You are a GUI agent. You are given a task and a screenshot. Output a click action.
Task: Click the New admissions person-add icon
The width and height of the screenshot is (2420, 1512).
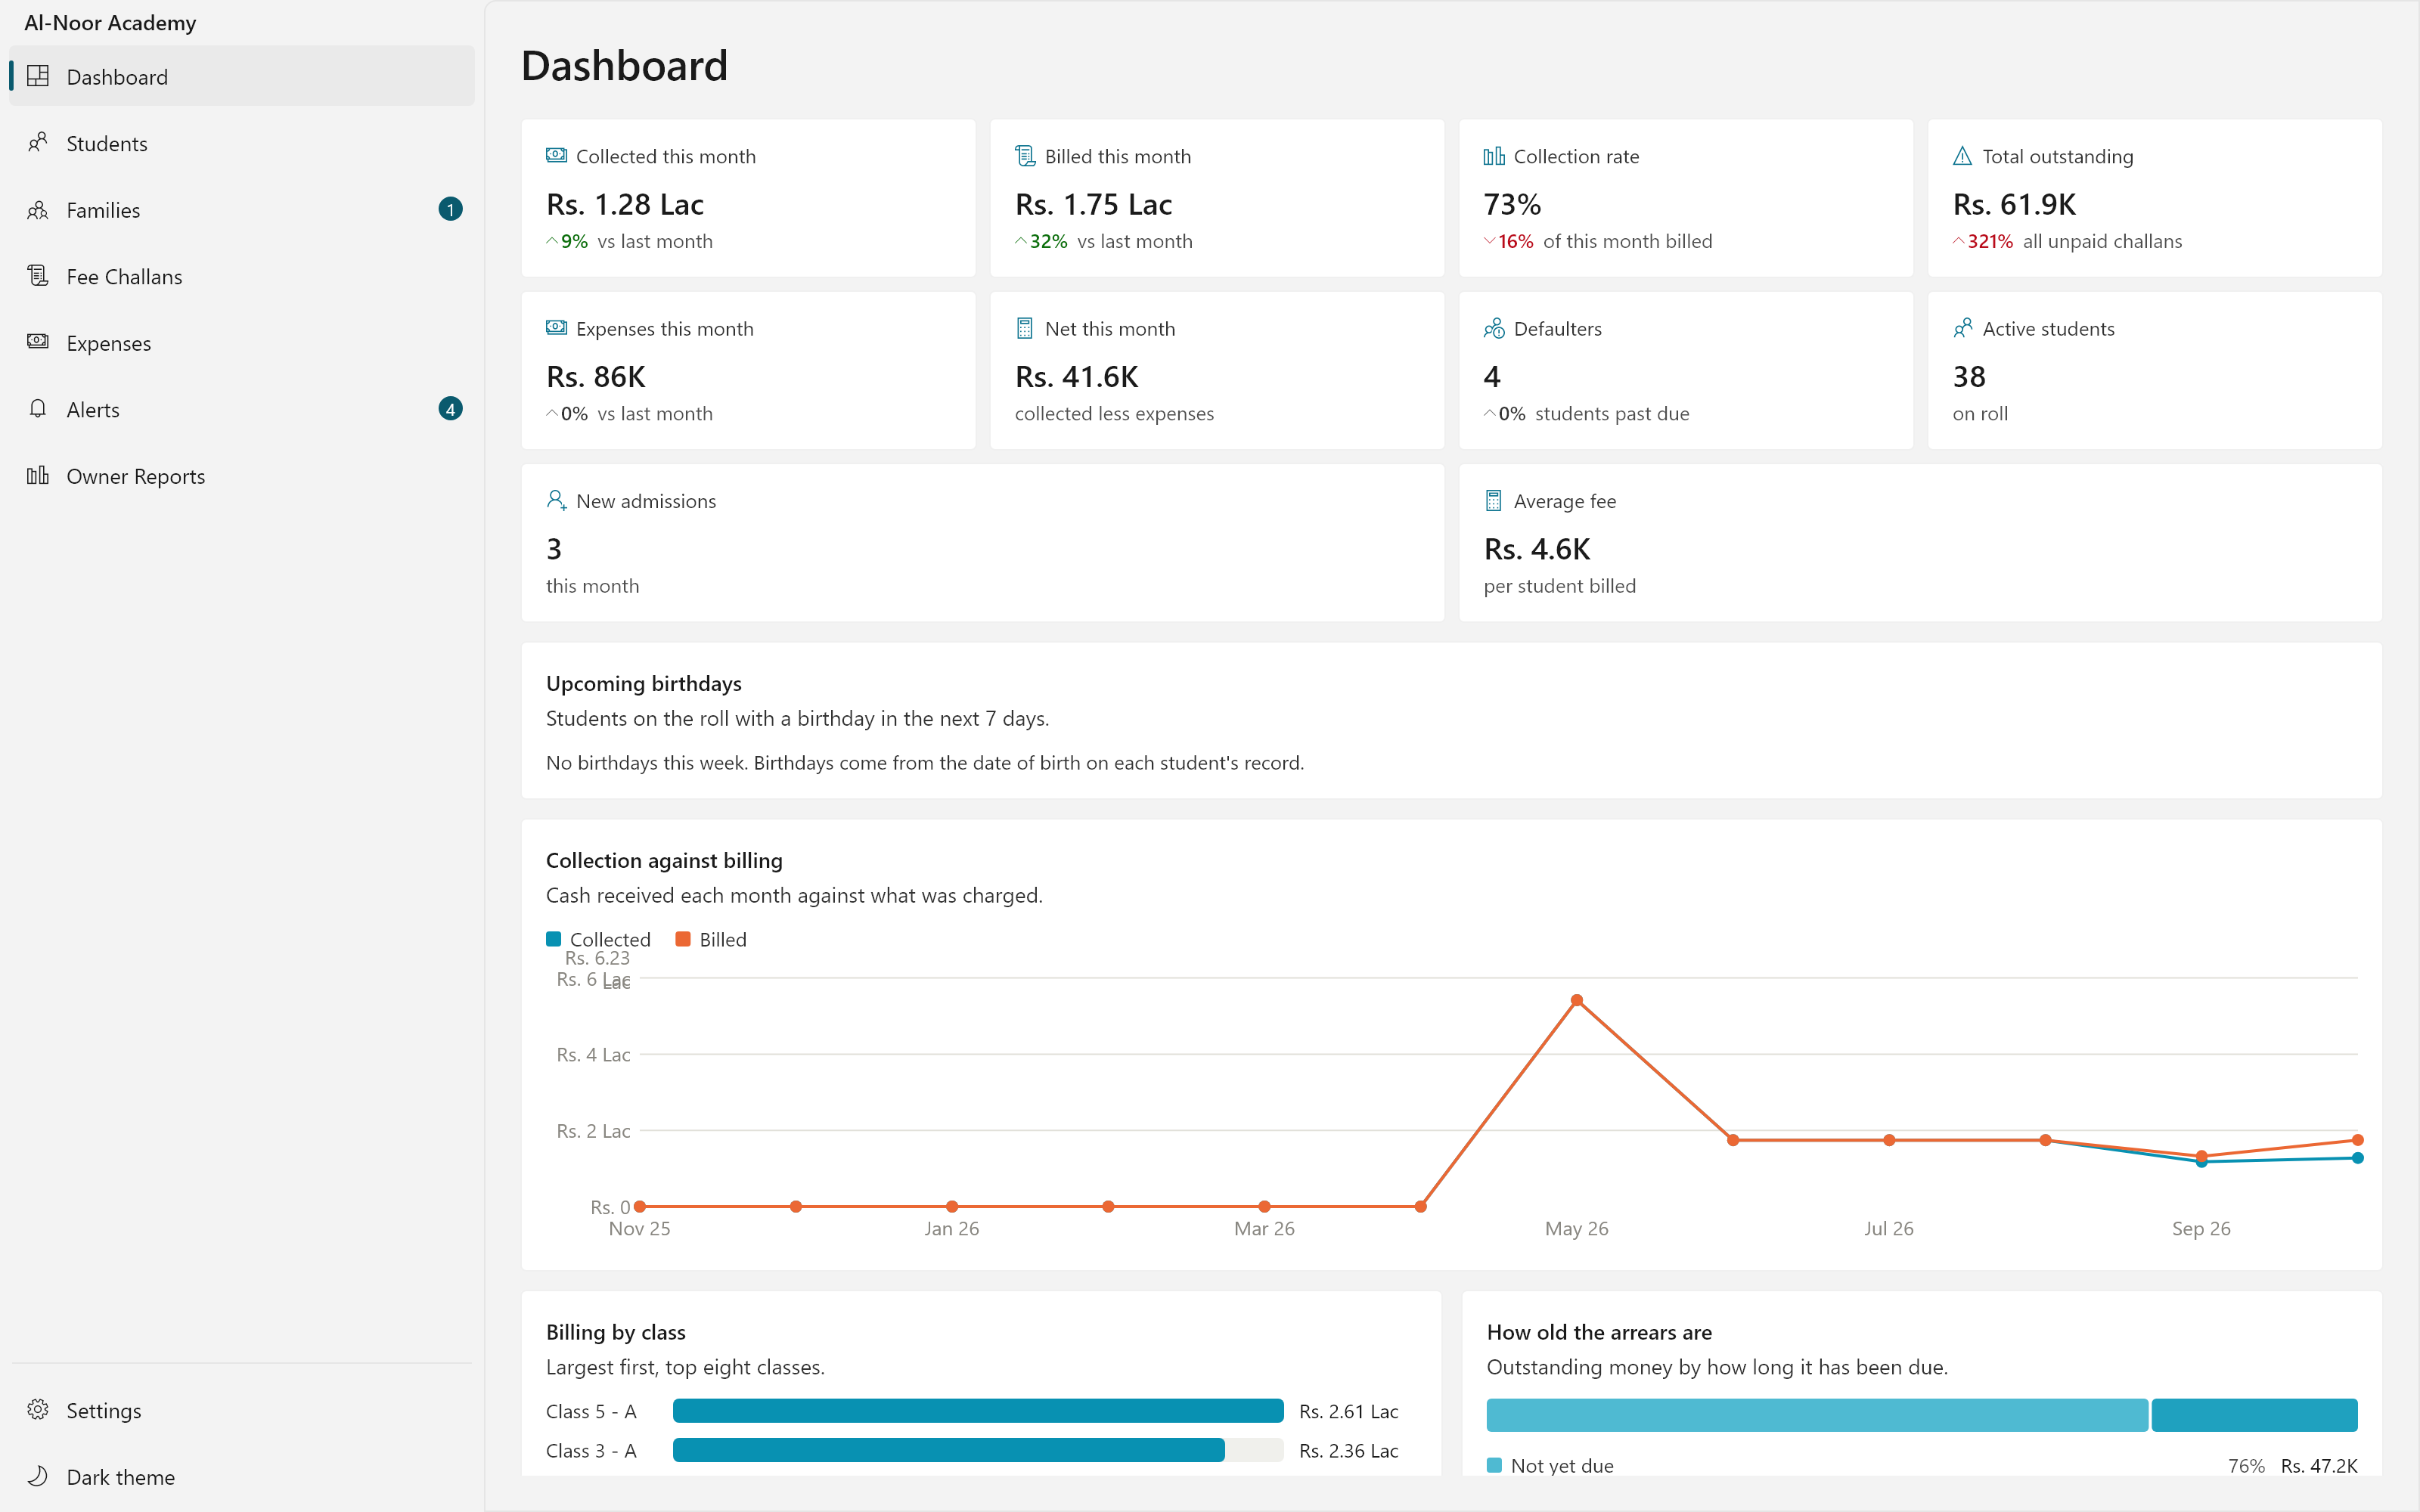556,500
